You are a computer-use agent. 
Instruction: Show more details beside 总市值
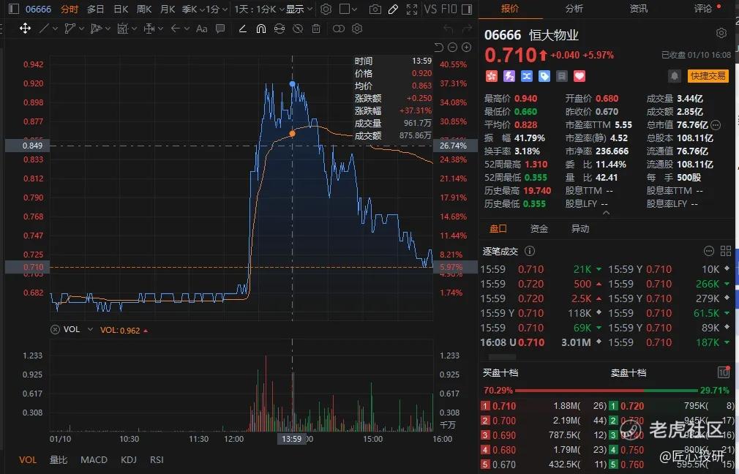pos(716,125)
